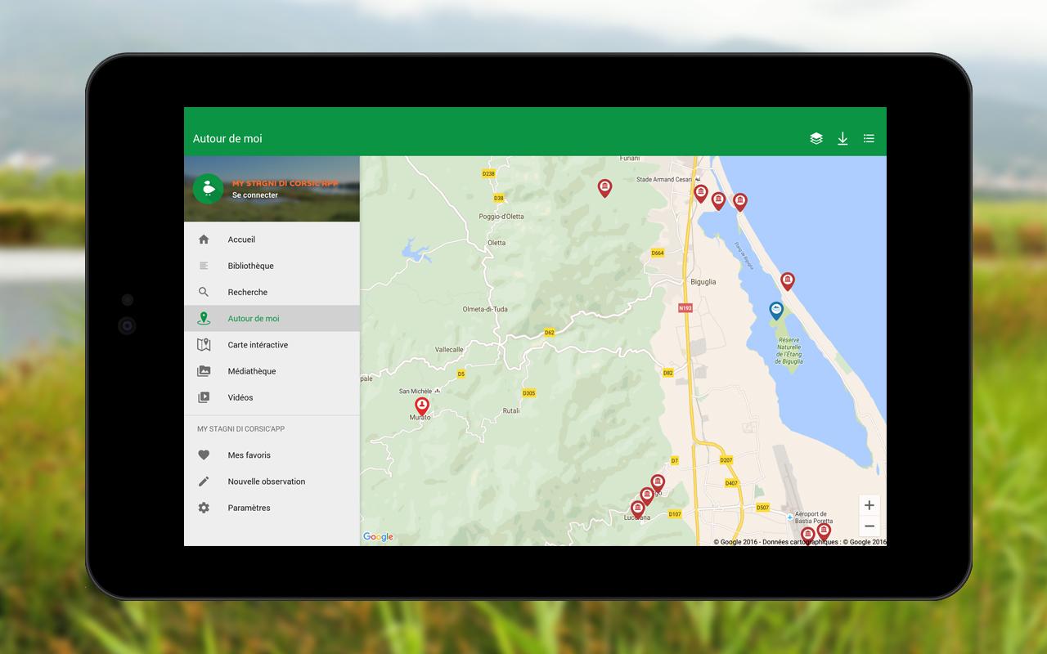Switch to list view using the list icon
Viewport: 1047px width, 654px height.
point(869,139)
